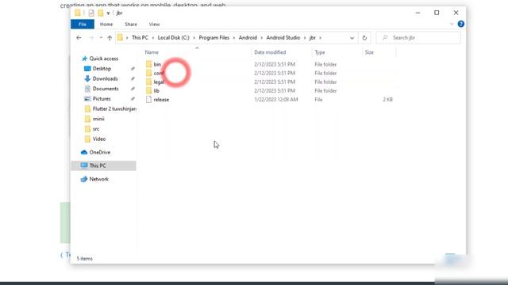Select the bin folder
508x285 pixels.
157,64
